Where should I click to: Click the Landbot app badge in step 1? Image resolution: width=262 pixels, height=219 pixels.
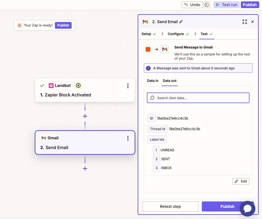point(60,86)
